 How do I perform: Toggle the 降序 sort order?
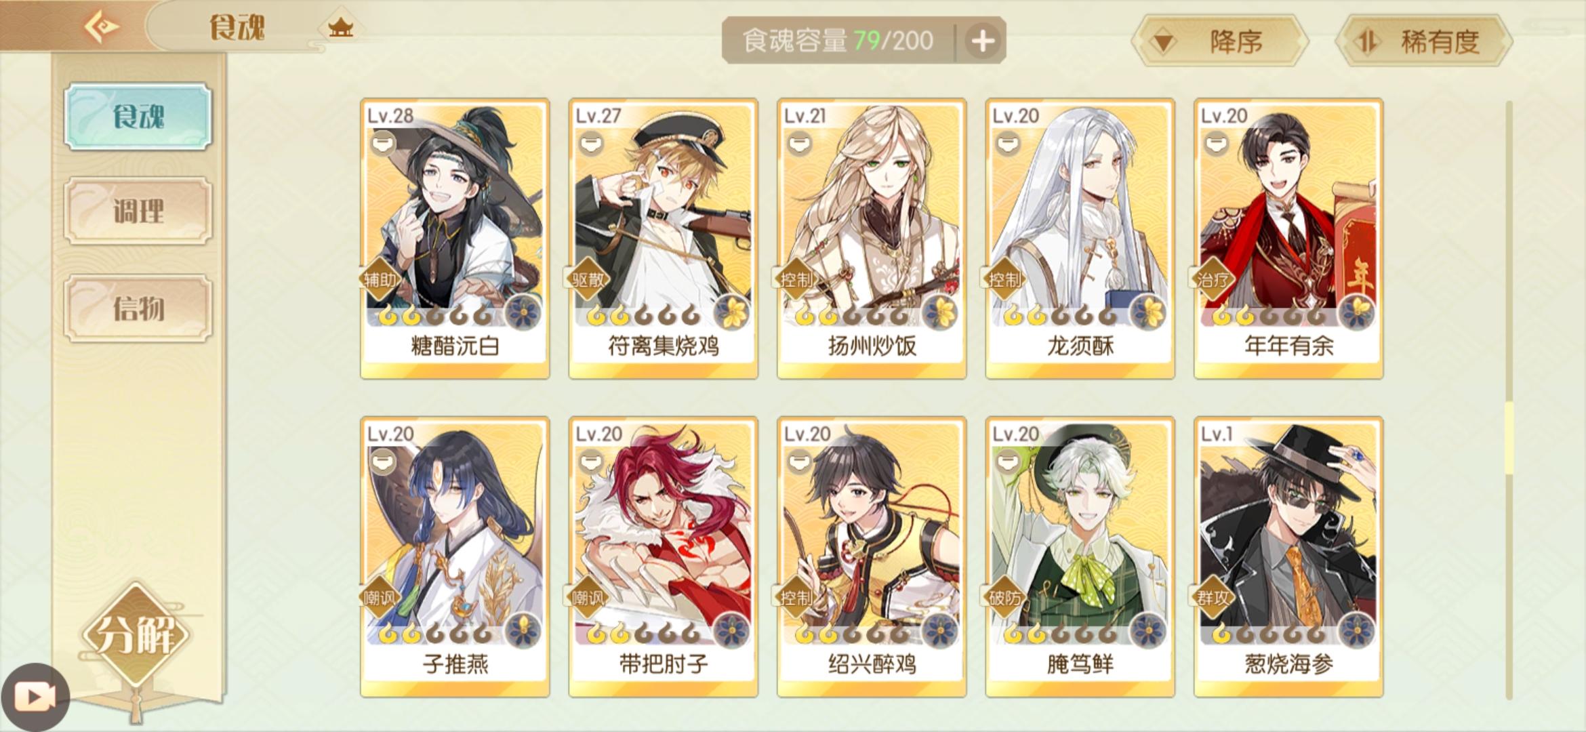tap(1220, 42)
